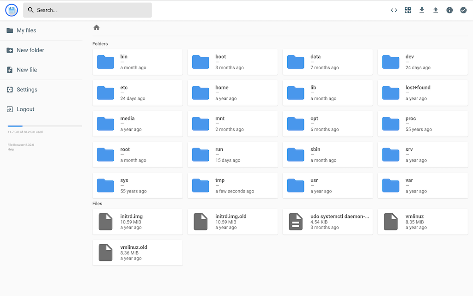Go to the home breadcrumb icon

[97, 28]
